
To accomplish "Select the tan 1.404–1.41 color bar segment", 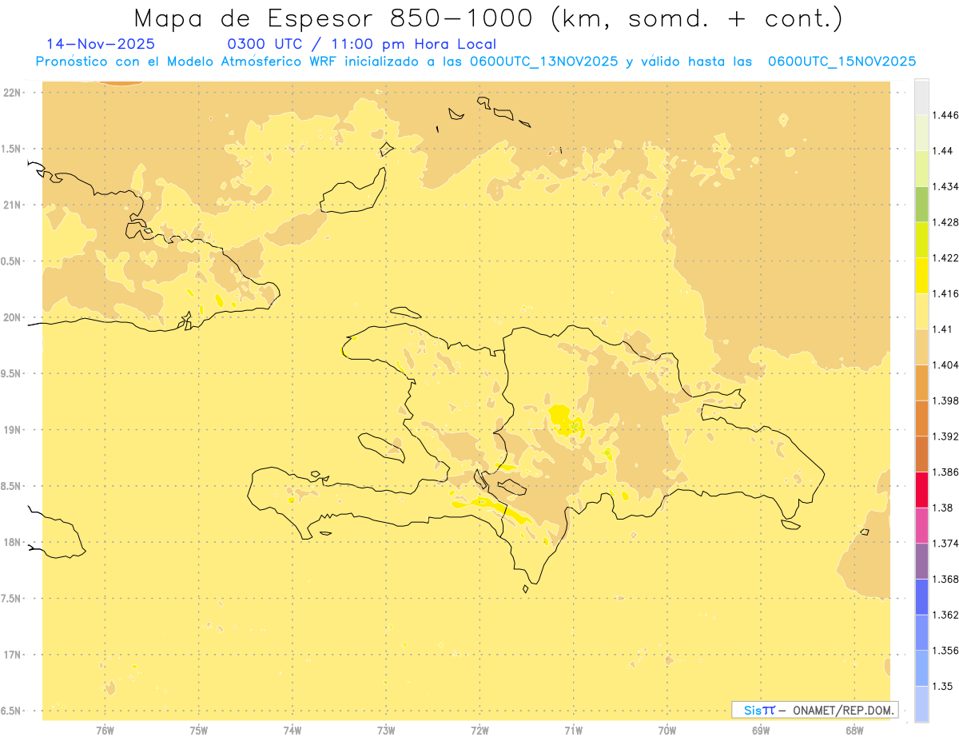I will pyautogui.click(x=921, y=347).
